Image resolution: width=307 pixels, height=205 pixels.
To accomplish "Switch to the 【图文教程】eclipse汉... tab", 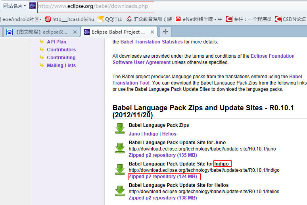I will tap(41, 32).
